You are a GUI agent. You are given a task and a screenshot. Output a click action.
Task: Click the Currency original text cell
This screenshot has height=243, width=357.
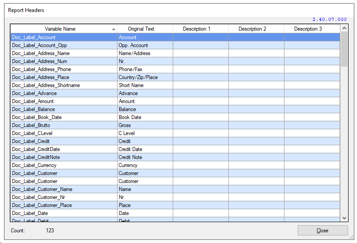click(x=145, y=165)
